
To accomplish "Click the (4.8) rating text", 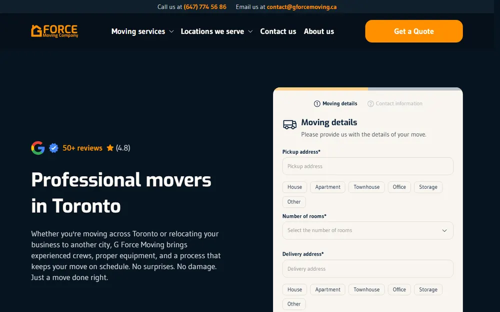I will [x=123, y=148].
